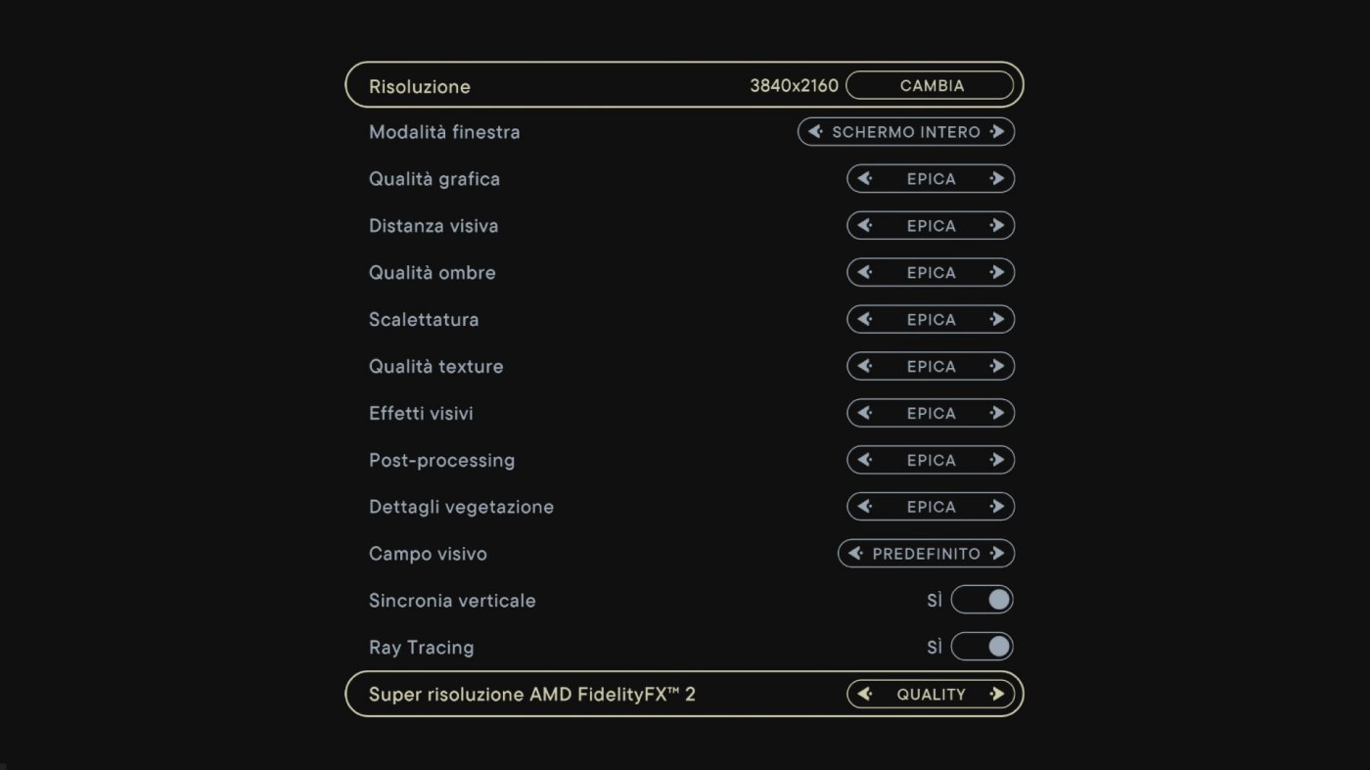Screen dimensions: 1370x770
Task: Click left arrow of FidelityFX QUALITY selector
Action: click(x=864, y=694)
